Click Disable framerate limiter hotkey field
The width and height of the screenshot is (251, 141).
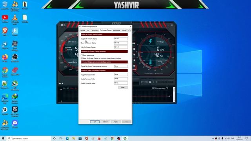(121, 83)
